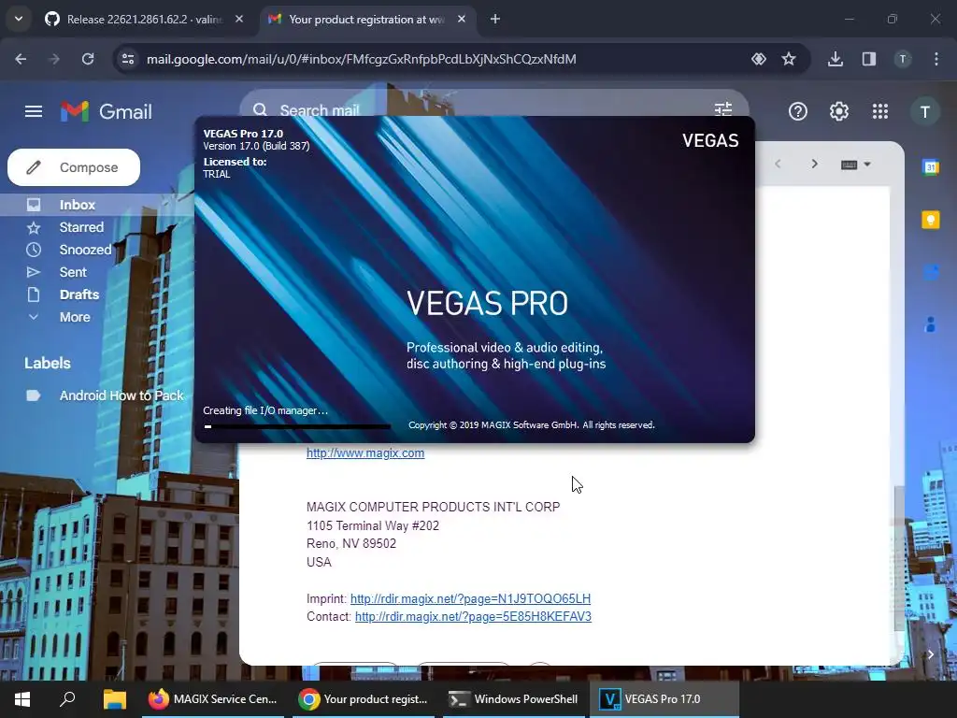This screenshot has width=957, height=718.
Task: Open a new browser tab
Action: [495, 19]
